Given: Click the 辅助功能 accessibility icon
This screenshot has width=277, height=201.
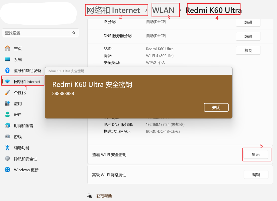Looking at the screenshot, I should click(7, 148).
